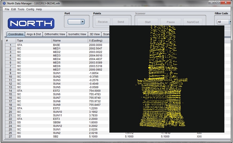Select the SUN3 name cell
Viewport: 233px width, 143px height.
70,80
